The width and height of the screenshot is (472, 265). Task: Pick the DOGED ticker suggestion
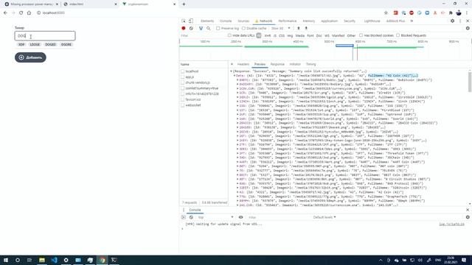[x=50, y=44]
